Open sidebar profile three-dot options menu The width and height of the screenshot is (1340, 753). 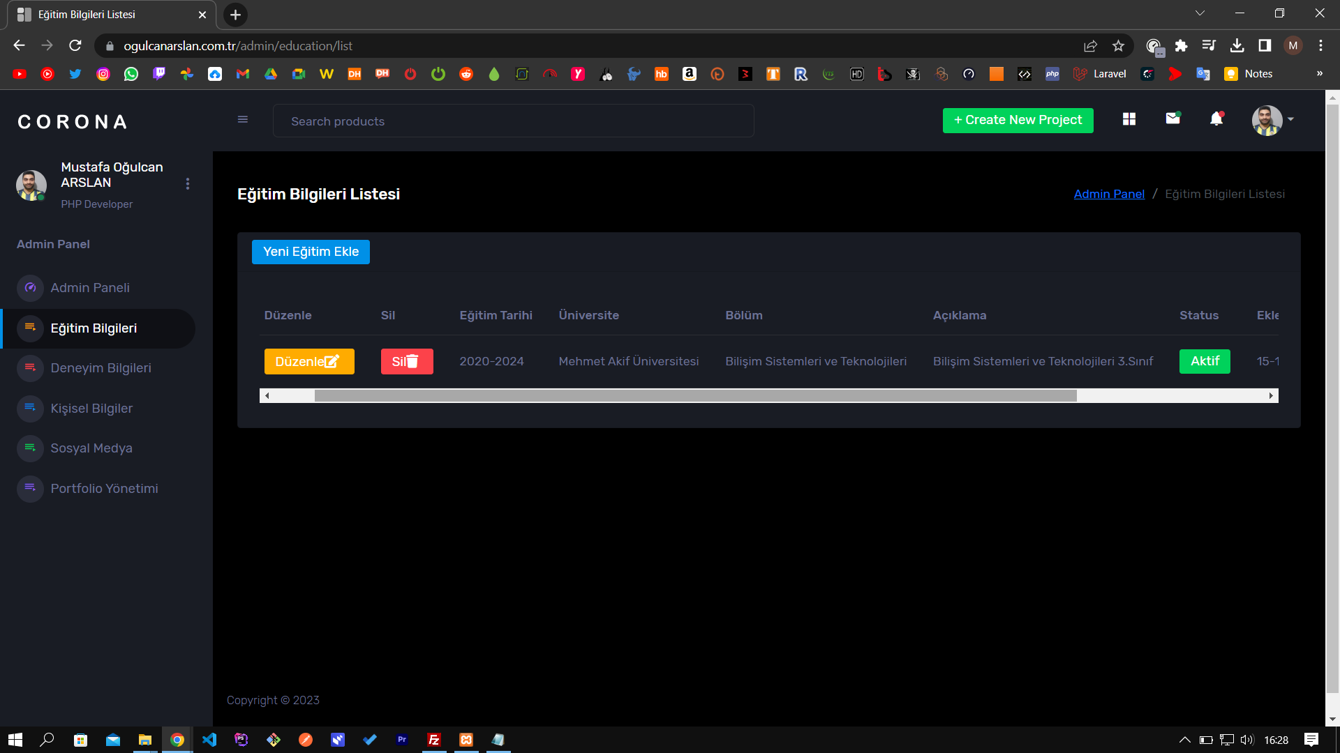[188, 183]
